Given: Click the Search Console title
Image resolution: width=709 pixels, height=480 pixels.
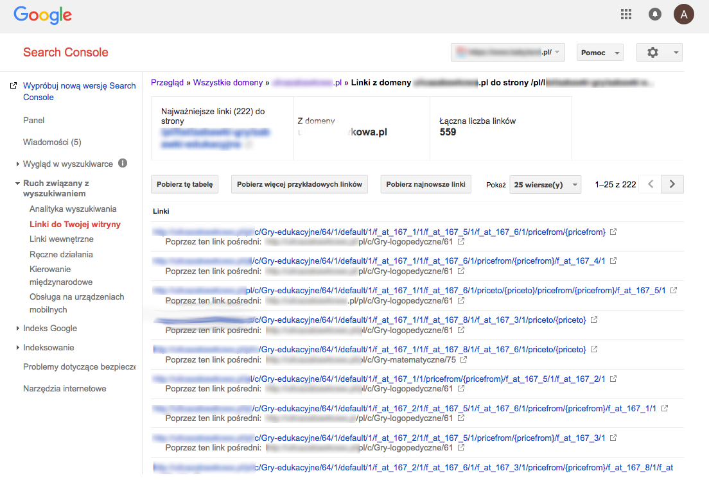Looking at the screenshot, I should click(x=66, y=53).
